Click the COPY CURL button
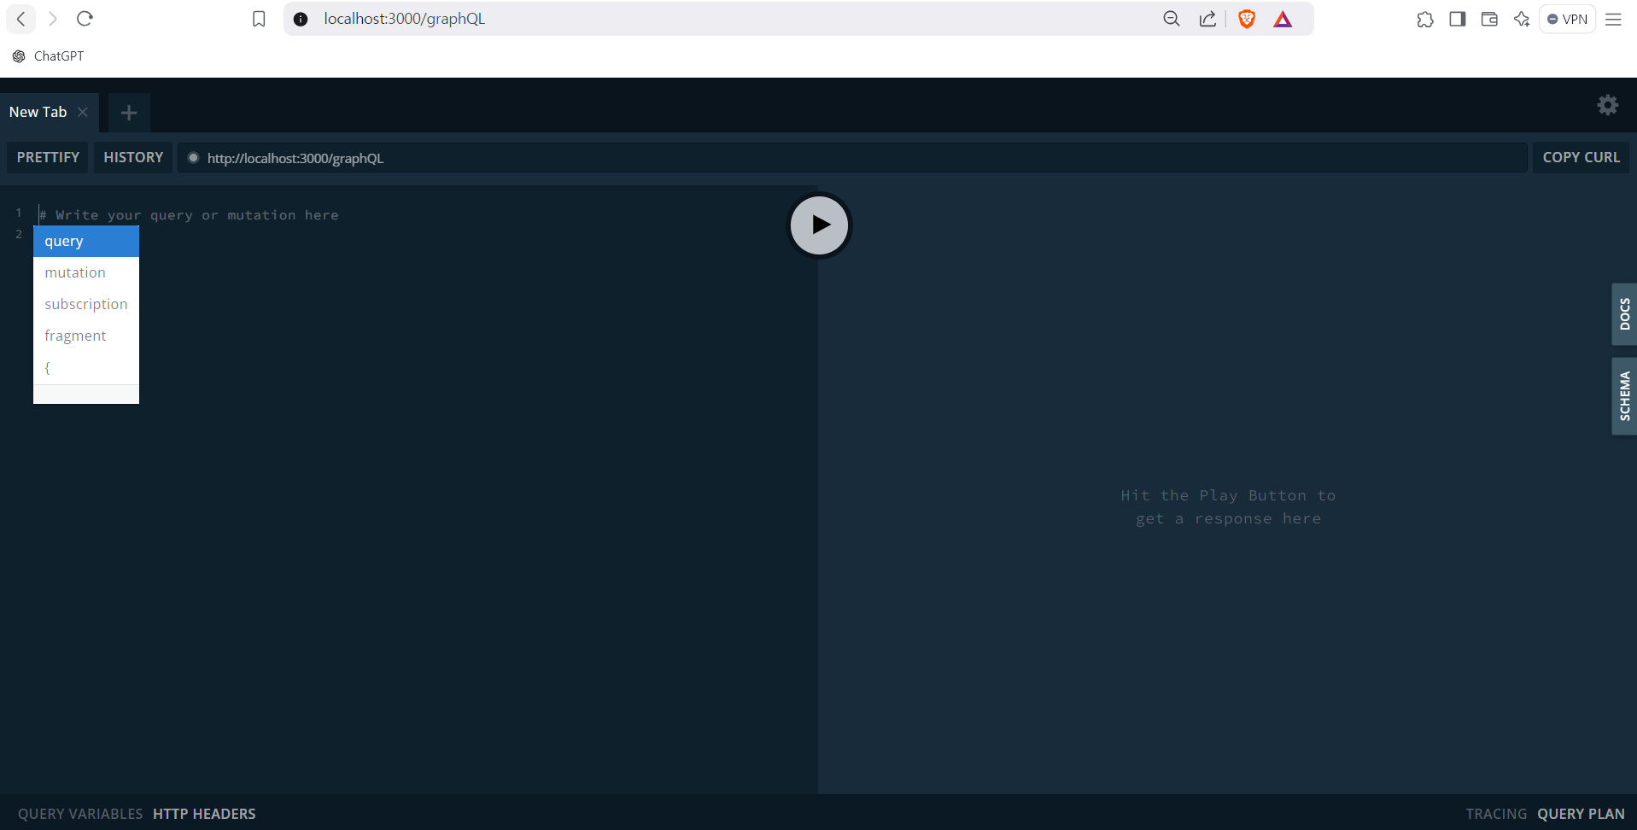Screen dimensions: 1637x830 tap(1581, 157)
